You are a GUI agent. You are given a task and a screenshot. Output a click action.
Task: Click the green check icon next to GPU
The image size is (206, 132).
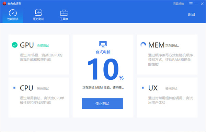pos(15,45)
